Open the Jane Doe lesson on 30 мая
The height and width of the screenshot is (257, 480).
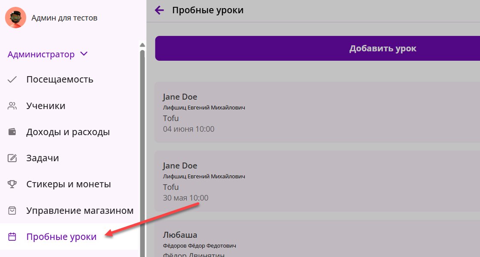click(x=317, y=181)
